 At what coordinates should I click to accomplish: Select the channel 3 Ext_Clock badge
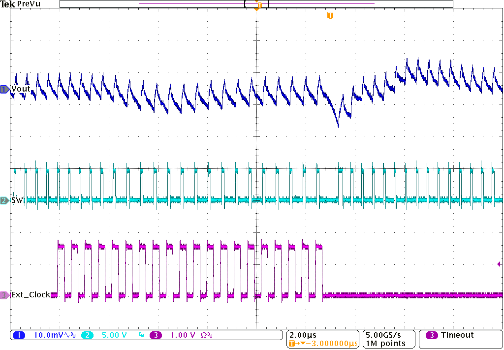coord(4,294)
